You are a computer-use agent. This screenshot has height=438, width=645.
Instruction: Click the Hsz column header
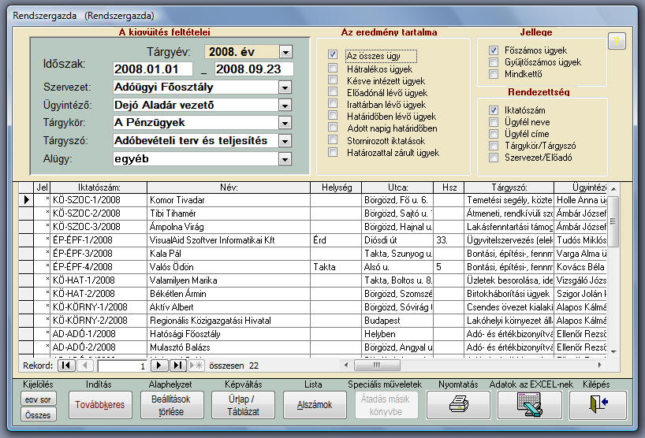449,187
